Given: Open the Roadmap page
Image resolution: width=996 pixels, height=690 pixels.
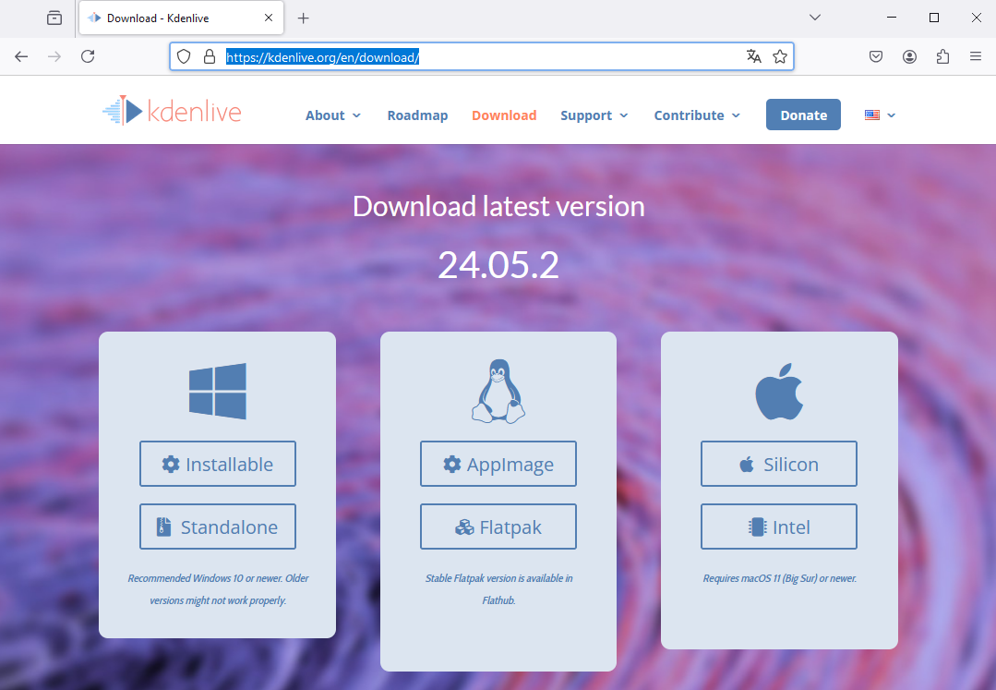Looking at the screenshot, I should point(417,115).
